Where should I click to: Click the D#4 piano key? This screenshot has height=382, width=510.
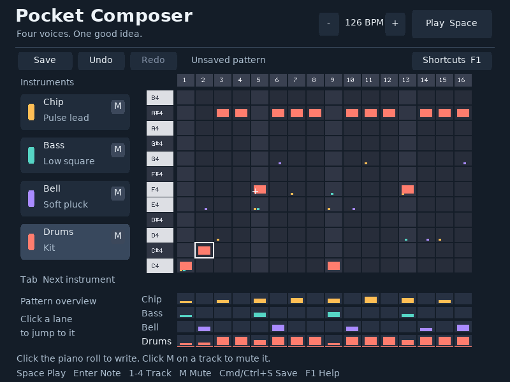coord(160,220)
